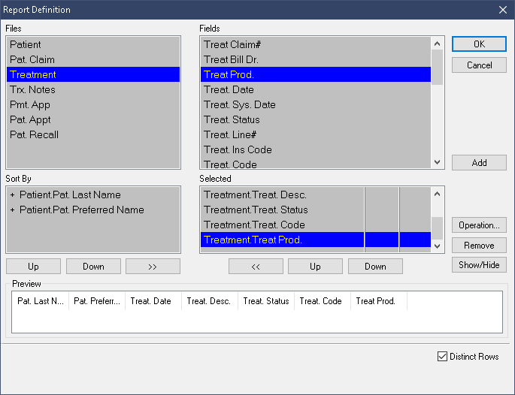The height and width of the screenshot is (395, 515).
Task: Click the << button under Selected
Action: (x=256, y=267)
